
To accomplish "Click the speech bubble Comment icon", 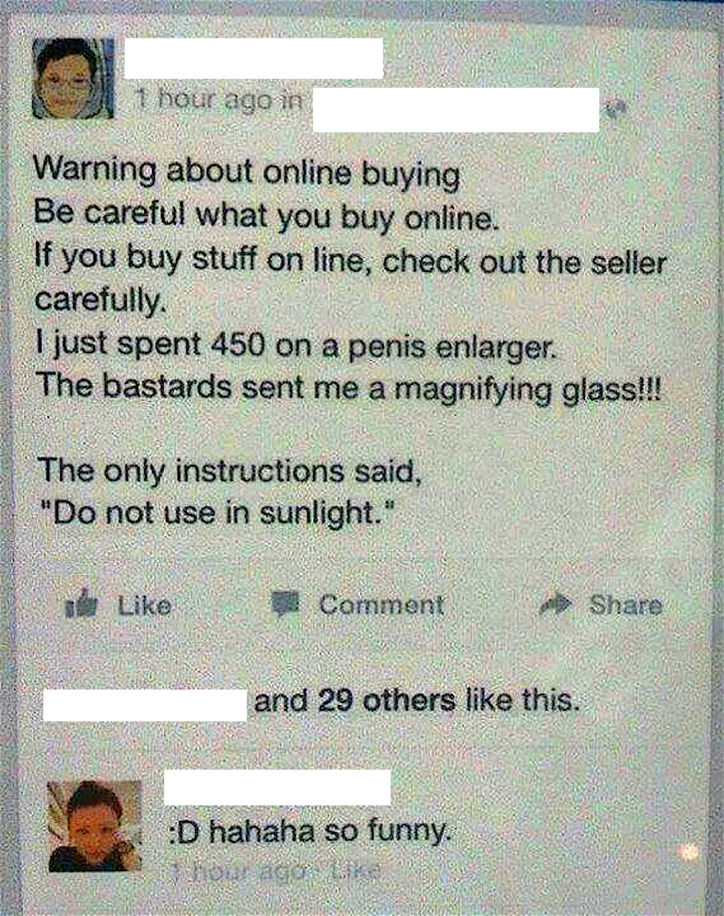I will click(286, 604).
